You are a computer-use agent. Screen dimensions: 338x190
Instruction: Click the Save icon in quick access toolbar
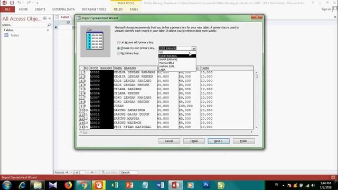click(x=12, y=3)
